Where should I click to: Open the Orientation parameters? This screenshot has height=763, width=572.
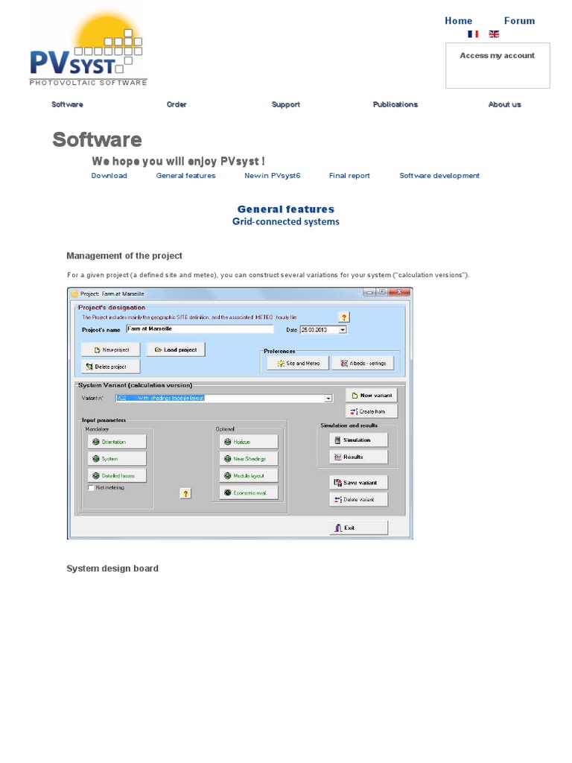tap(117, 442)
